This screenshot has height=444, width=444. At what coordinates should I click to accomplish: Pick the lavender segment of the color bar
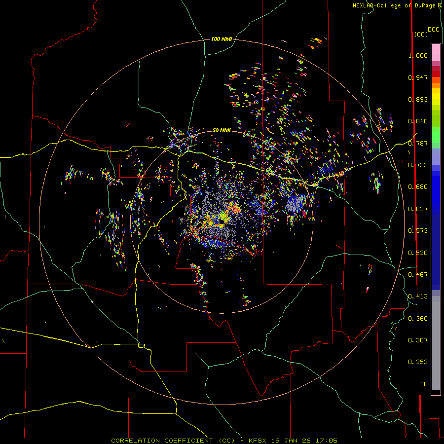(436, 156)
